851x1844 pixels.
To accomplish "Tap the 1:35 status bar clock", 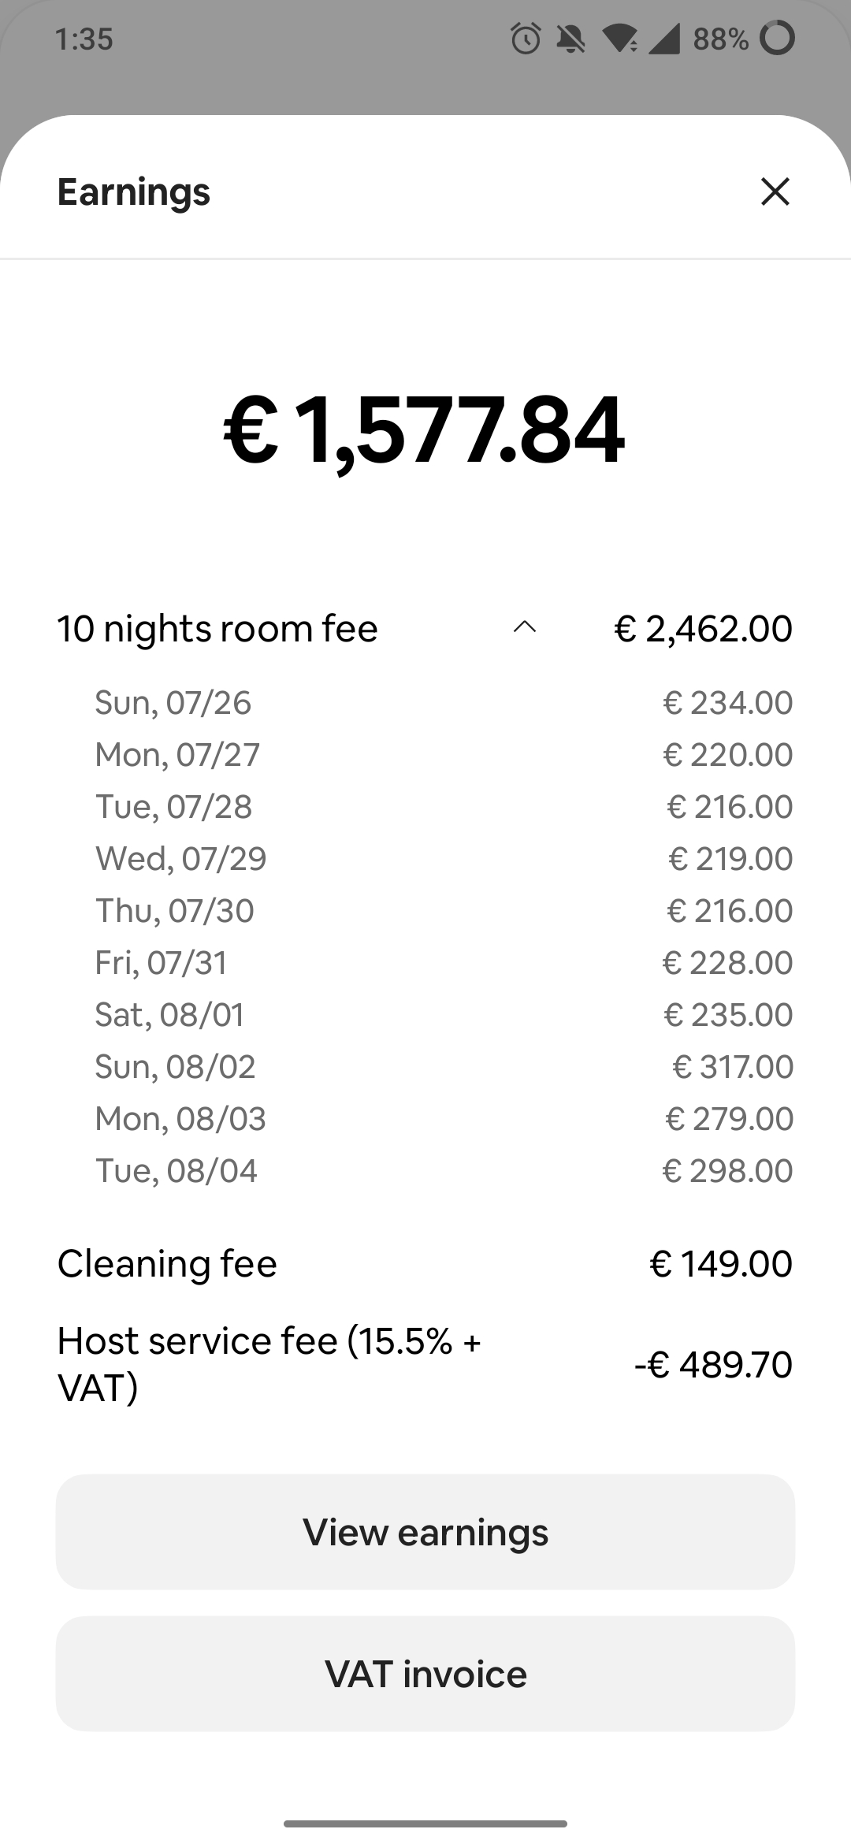I will coord(84,39).
